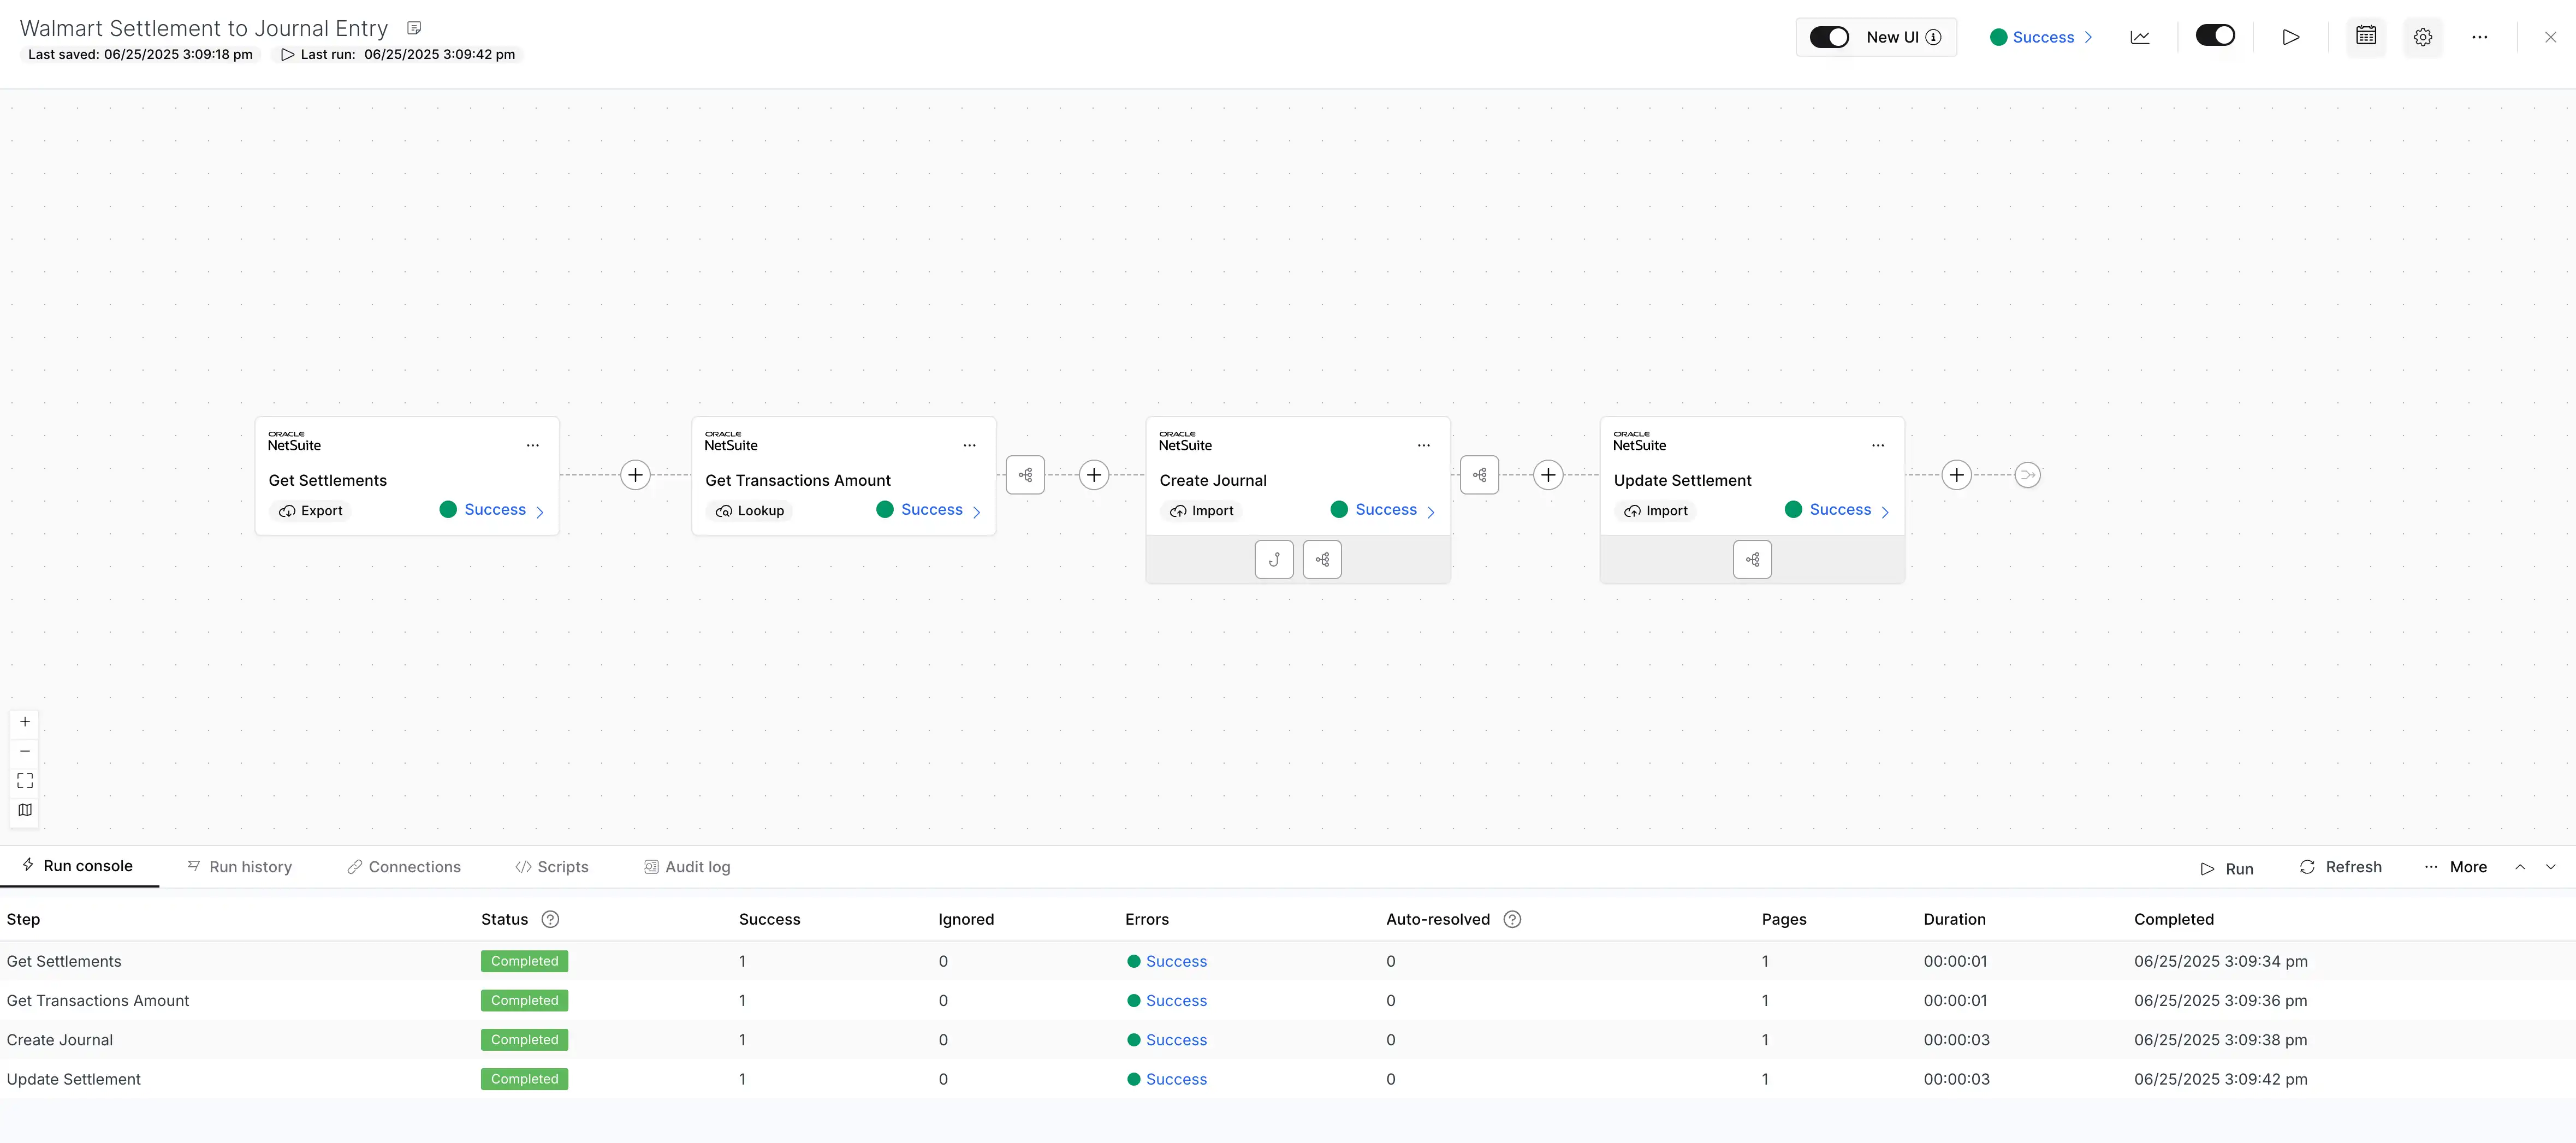The width and height of the screenshot is (2576, 1143).
Task: Open flow settings gear icon
Action: [2422, 37]
